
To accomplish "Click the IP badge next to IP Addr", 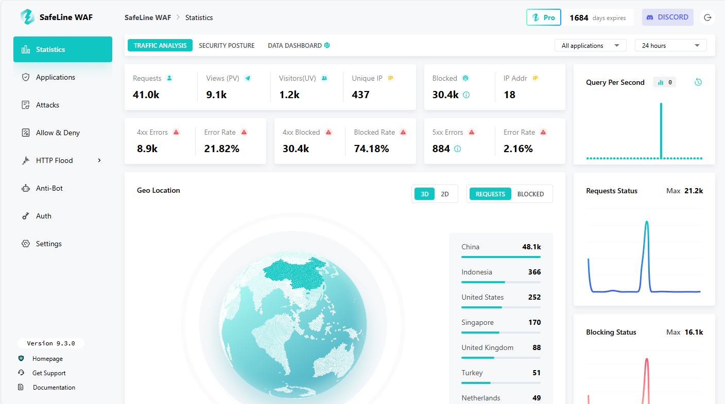I will coord(536,78).
